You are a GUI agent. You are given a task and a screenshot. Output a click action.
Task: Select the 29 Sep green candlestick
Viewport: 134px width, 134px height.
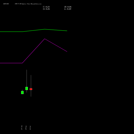point(27,88)
